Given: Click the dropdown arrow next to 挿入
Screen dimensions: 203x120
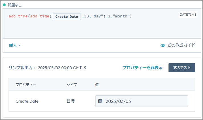Looking at the screenshot, I should 20,45.
